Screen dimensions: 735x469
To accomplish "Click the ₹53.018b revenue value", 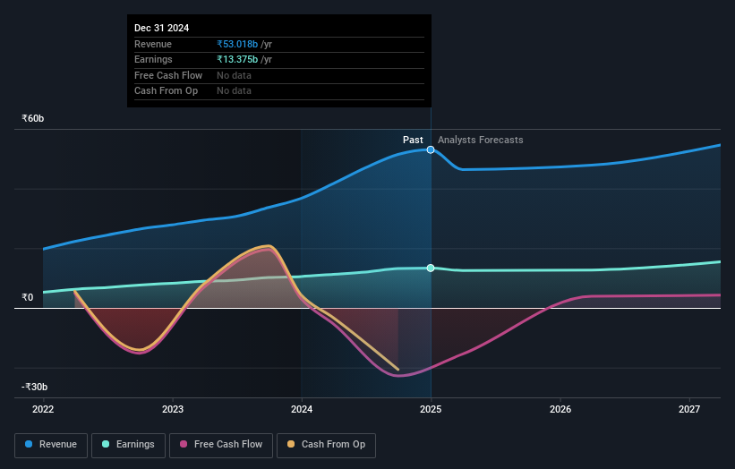I will tap(237, 44).
